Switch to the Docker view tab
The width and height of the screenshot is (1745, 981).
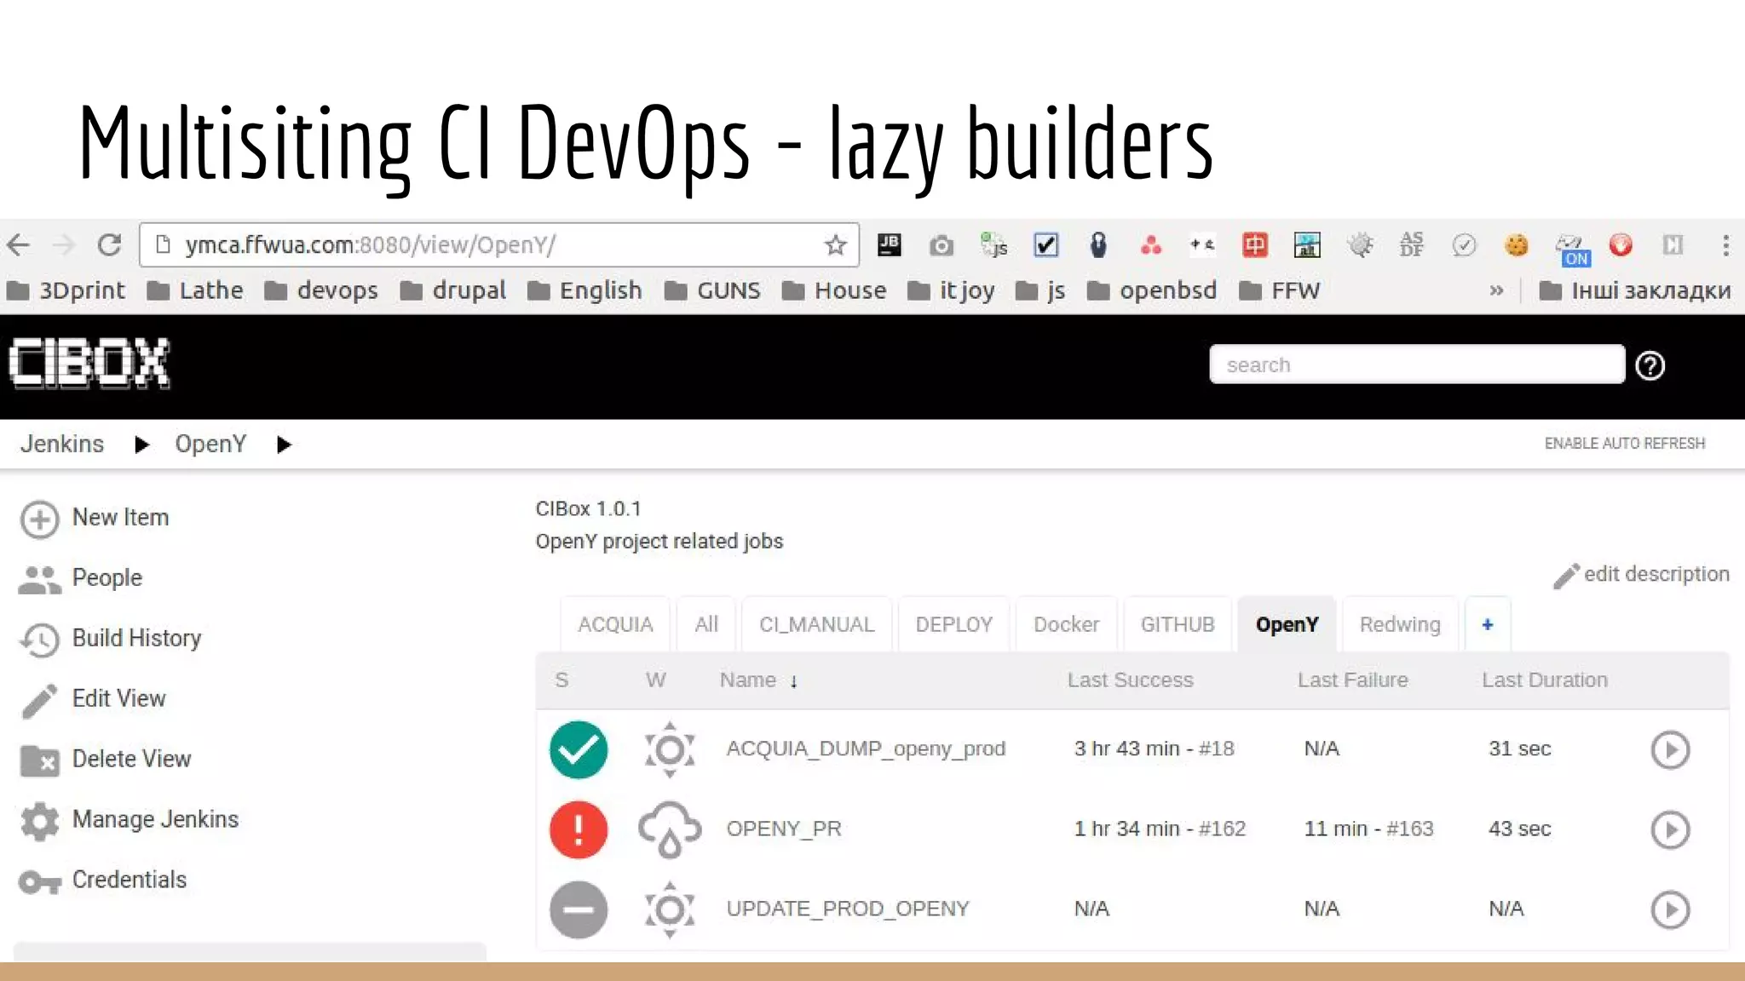pyautogui.click(x=1066, y=625)
